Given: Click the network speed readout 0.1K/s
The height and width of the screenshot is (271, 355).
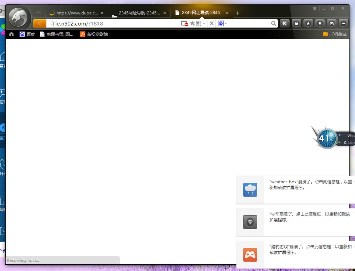Looking at the screenshot, I should [349, 143].
